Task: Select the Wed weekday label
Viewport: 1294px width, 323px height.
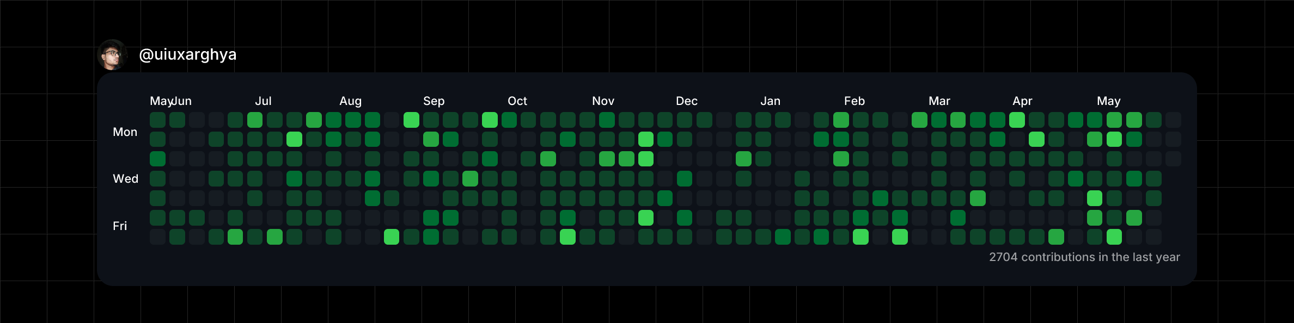Action: click(125, 179)
